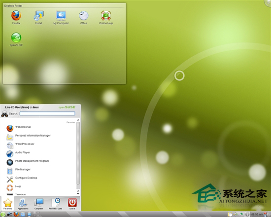The height and width of the screenshot is (217, 271).
Task: Open clipboard (Klipper) tray icon
Action: point(230,215)
